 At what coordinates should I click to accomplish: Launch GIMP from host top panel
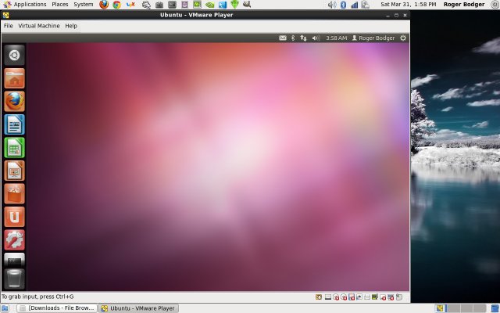point(247,5)
